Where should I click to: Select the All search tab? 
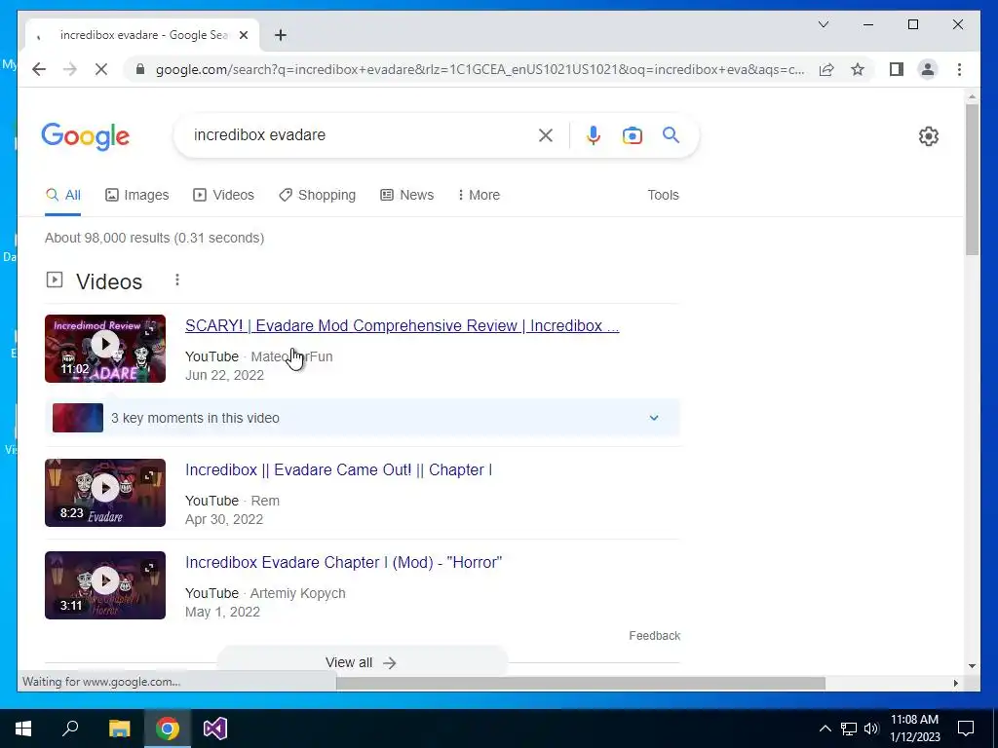(63, 195)
